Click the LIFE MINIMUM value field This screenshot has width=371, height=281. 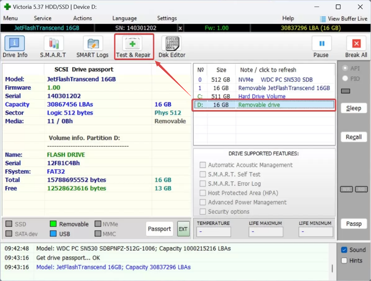click(316, 232)
